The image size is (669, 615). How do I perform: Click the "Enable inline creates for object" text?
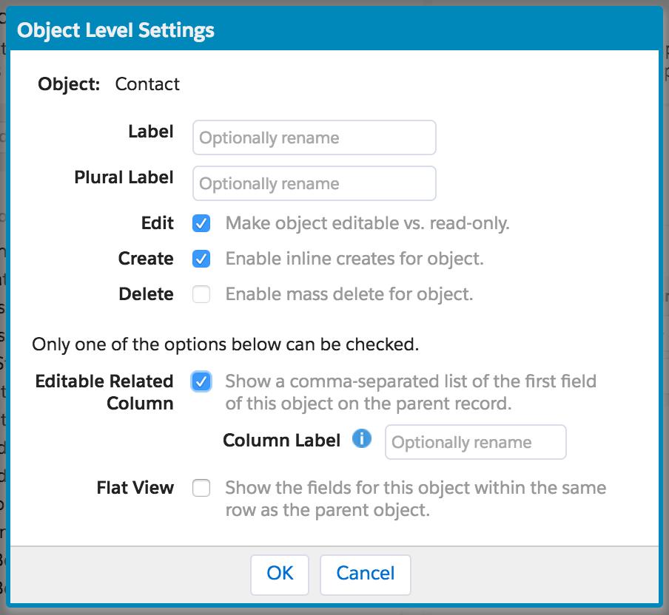coord(354,259)
